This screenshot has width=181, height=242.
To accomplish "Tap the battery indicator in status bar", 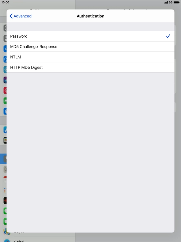I will (x=177, y=2).
